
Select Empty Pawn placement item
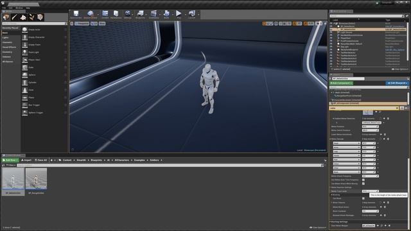pos(44,45)
